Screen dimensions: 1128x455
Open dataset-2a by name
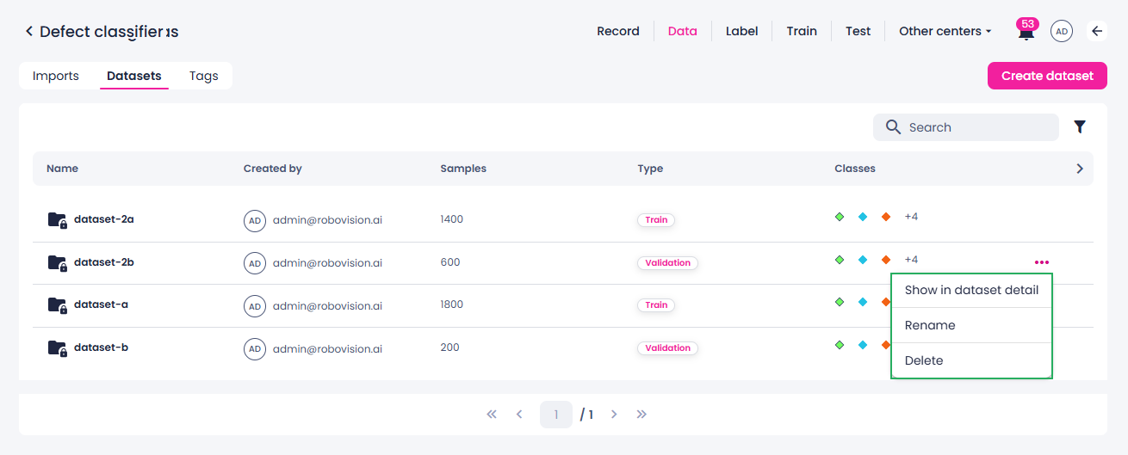[x=104, y=219]
